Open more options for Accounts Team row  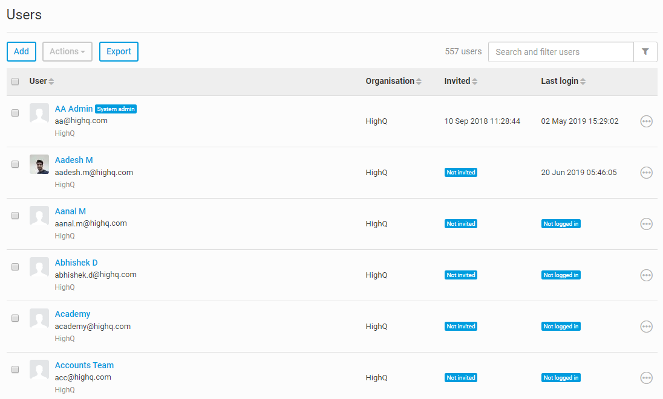click(x=646, y=378)
